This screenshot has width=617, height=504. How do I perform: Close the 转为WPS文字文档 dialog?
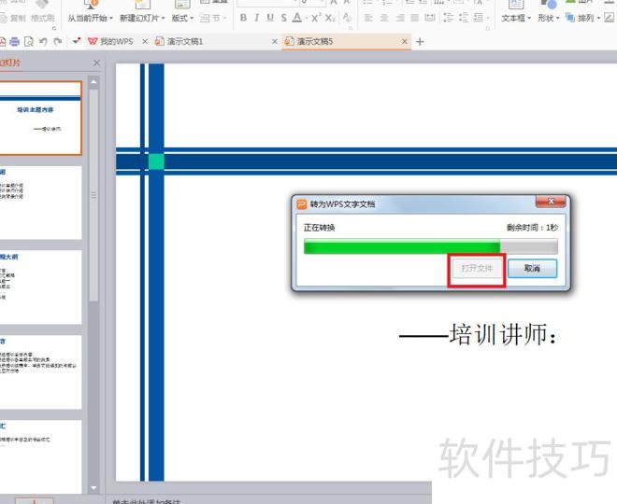[x=551, y=201]
